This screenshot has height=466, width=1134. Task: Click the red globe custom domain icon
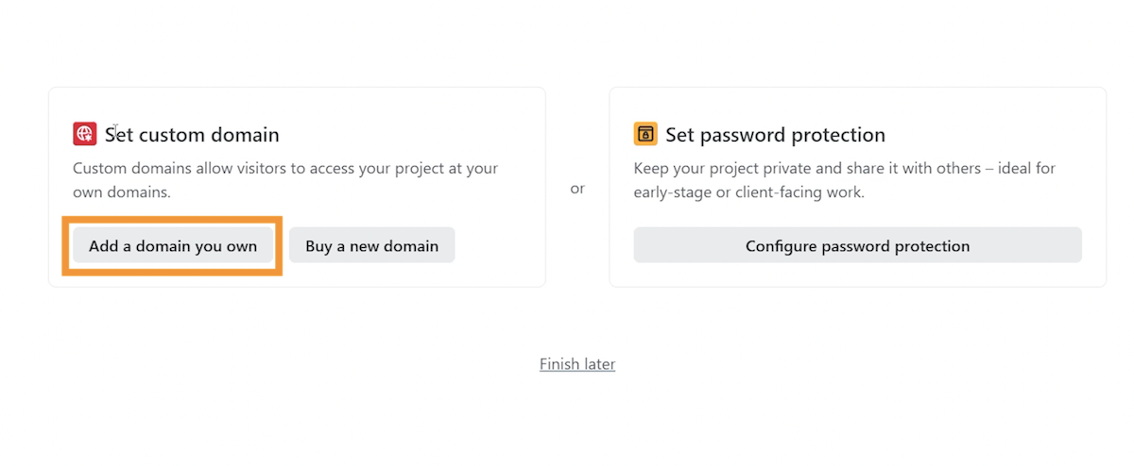pos(85,134)
